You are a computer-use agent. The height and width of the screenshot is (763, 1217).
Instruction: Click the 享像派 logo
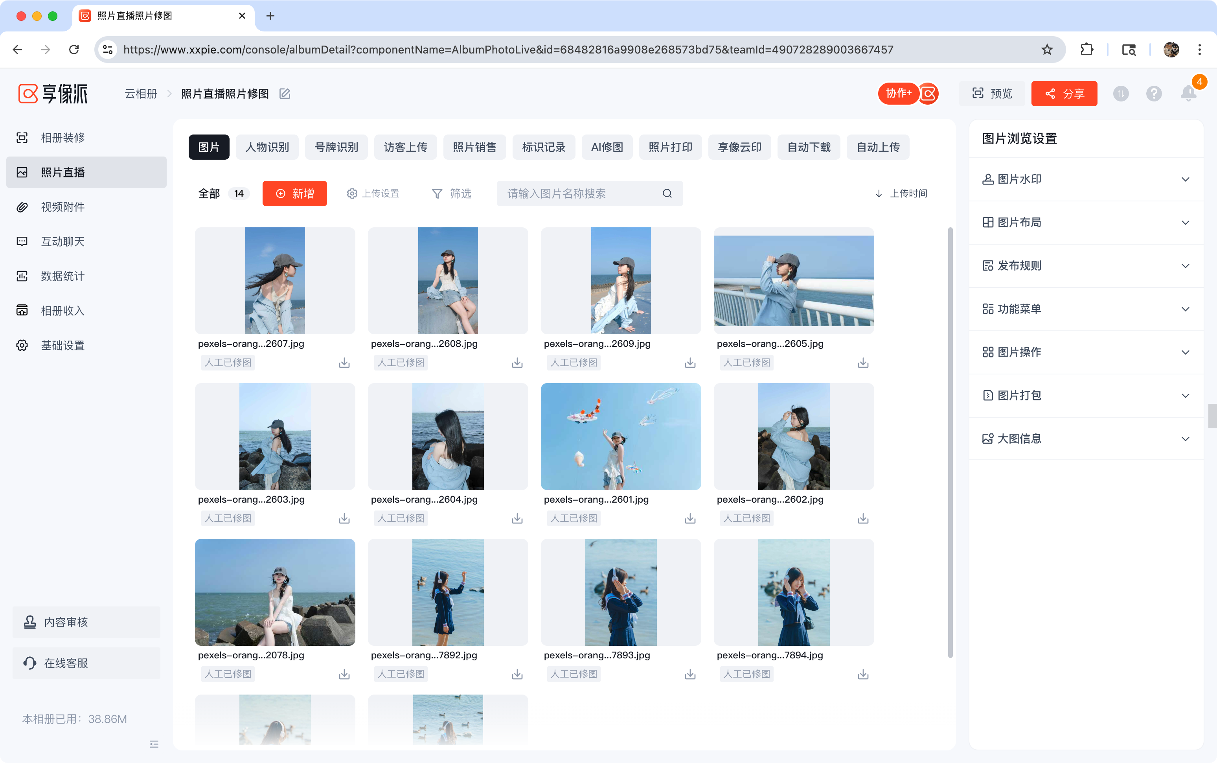click(53, 93)
